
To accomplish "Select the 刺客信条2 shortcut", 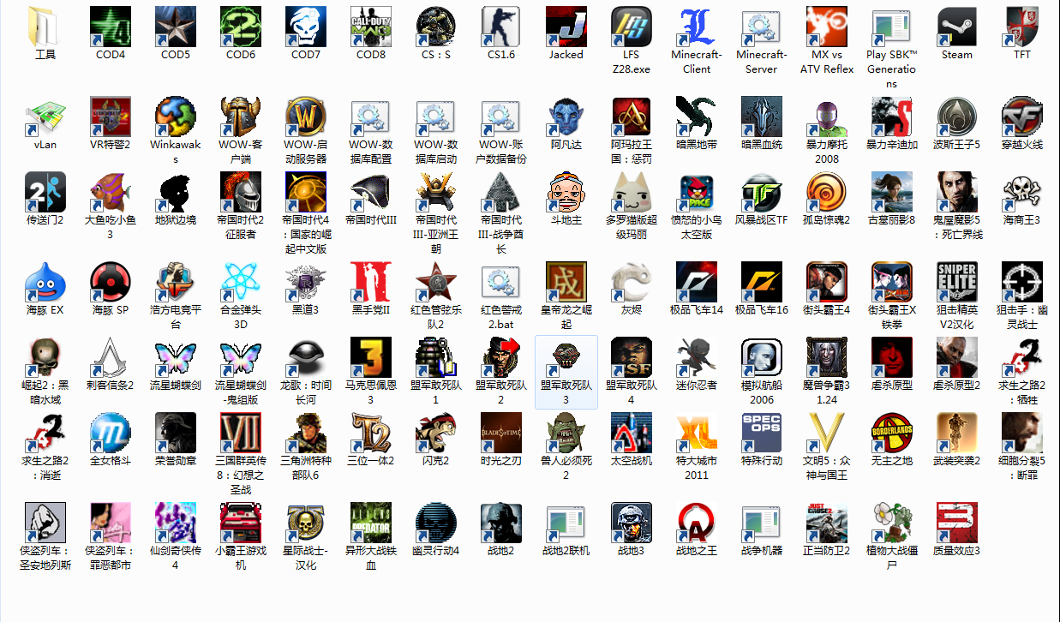I will point(111,358).
